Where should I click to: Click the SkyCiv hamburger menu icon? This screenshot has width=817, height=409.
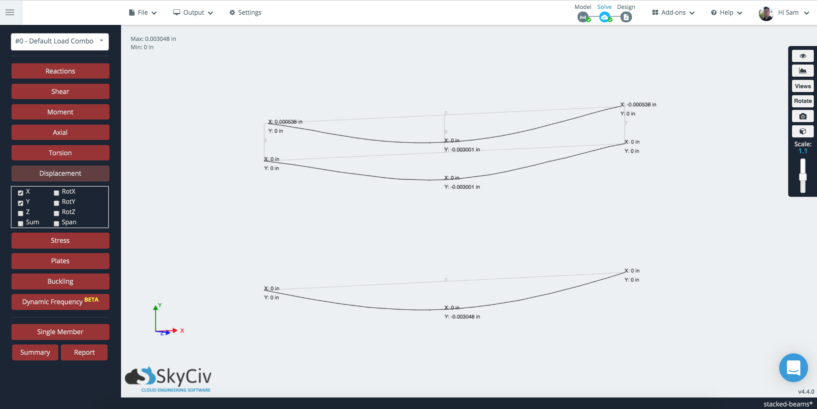(9, 12)
